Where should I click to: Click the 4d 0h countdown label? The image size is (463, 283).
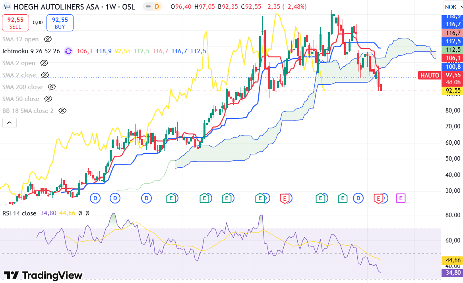pos(453,82)
